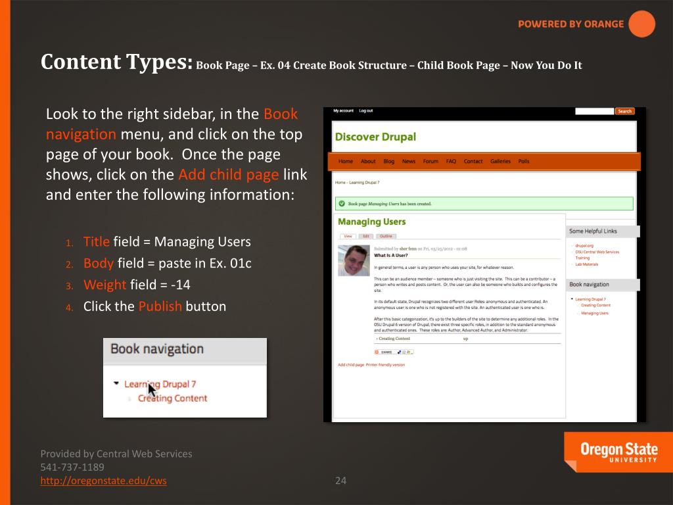The width and height of the screenshot is (673, 505).
Task: Open the FAQ menu item
Action: pyautogui.click(x=451, y=162)
